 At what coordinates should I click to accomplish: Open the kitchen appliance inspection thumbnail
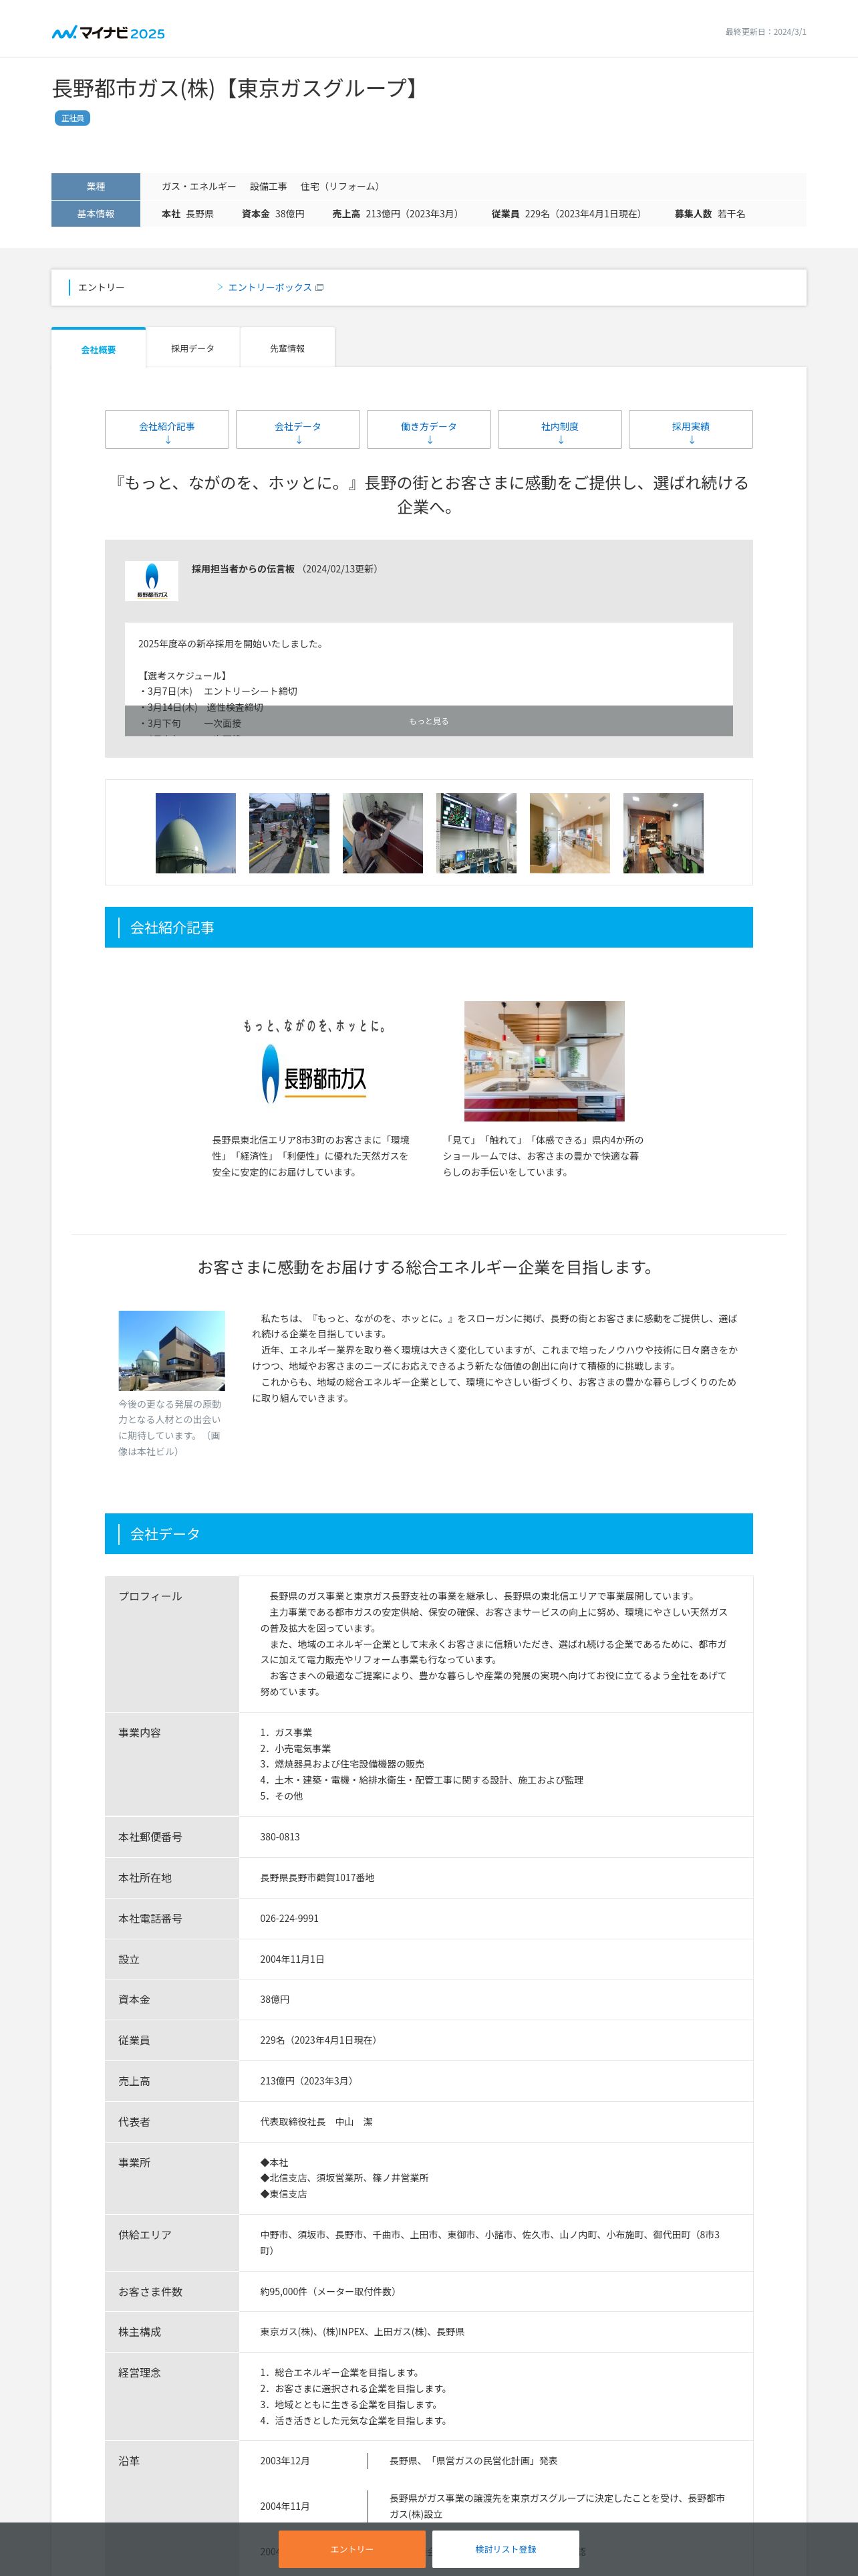[382, 833]
